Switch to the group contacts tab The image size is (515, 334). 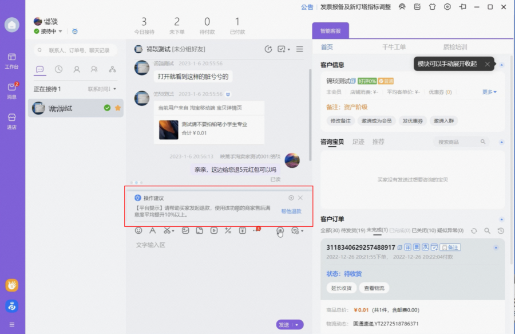pos(94,69)
